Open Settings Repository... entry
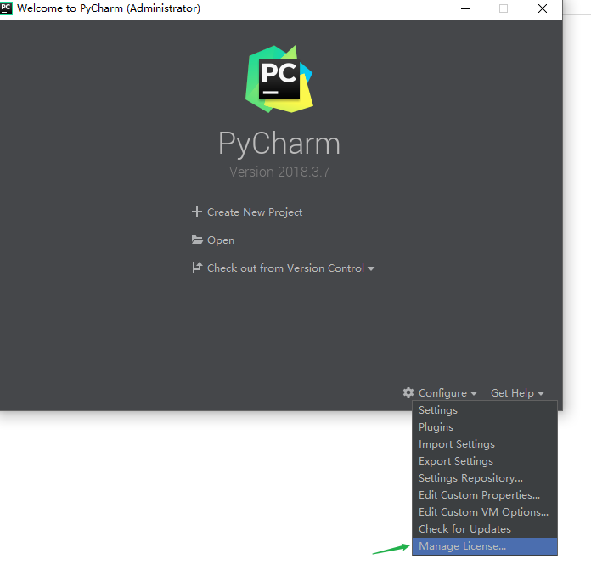The width and height of the screenshot is (591, 576). click(484, 478)
